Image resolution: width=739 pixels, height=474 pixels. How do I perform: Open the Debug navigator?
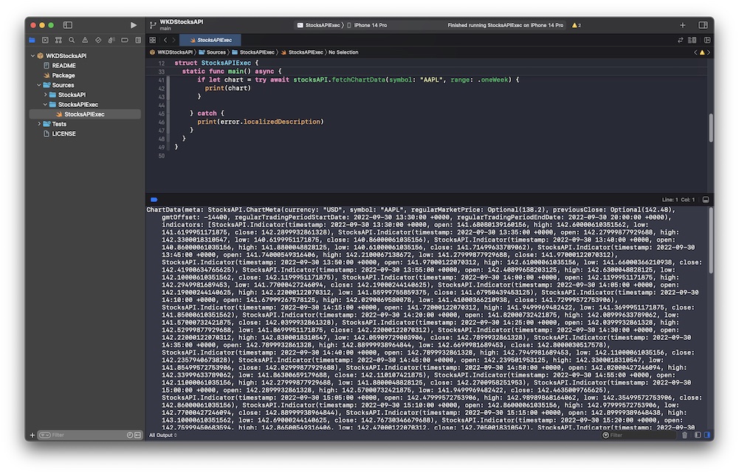pos(111,41)
